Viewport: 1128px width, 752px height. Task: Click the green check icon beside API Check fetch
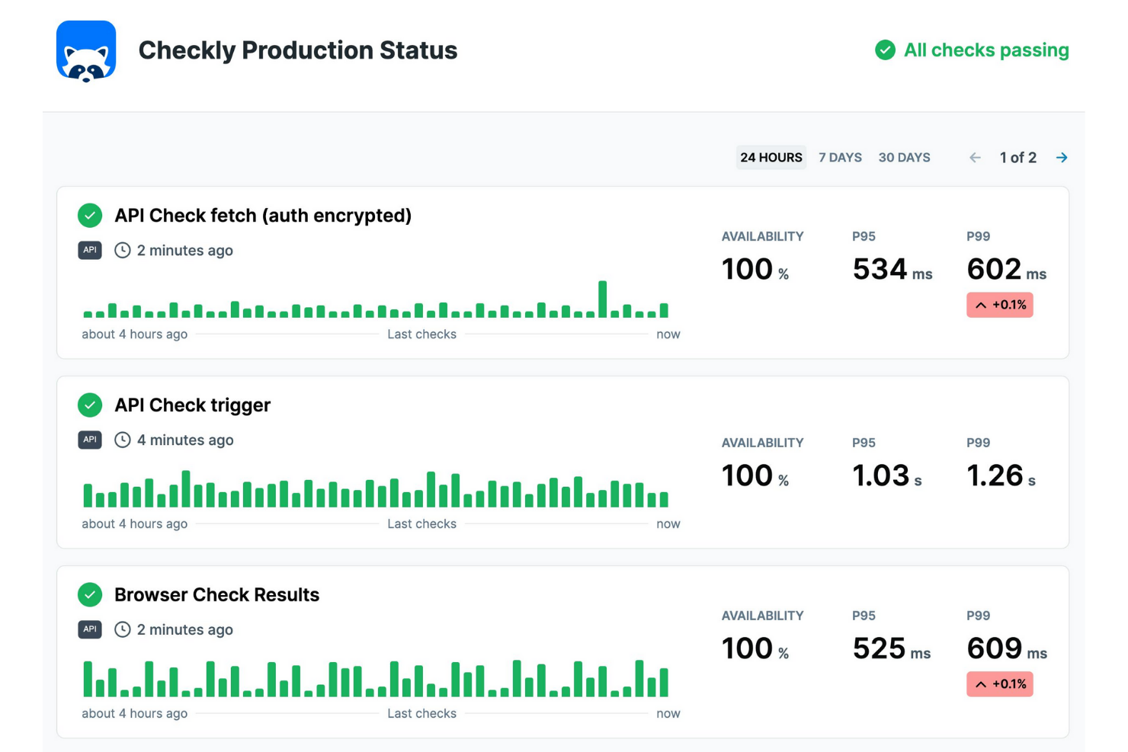(x=89, y=216)
